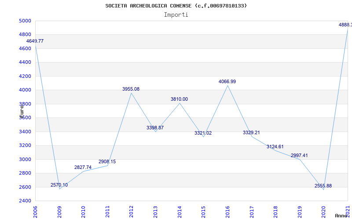
Task: Click y-axis value 4400
Action: (25, 62)
